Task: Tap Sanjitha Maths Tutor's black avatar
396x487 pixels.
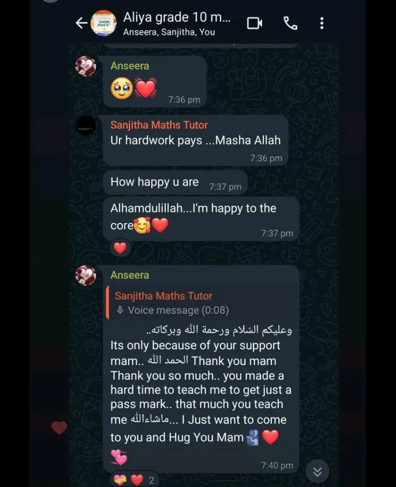Action: pos(86,126)
